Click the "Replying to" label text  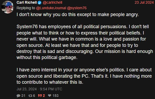(26, 8)
